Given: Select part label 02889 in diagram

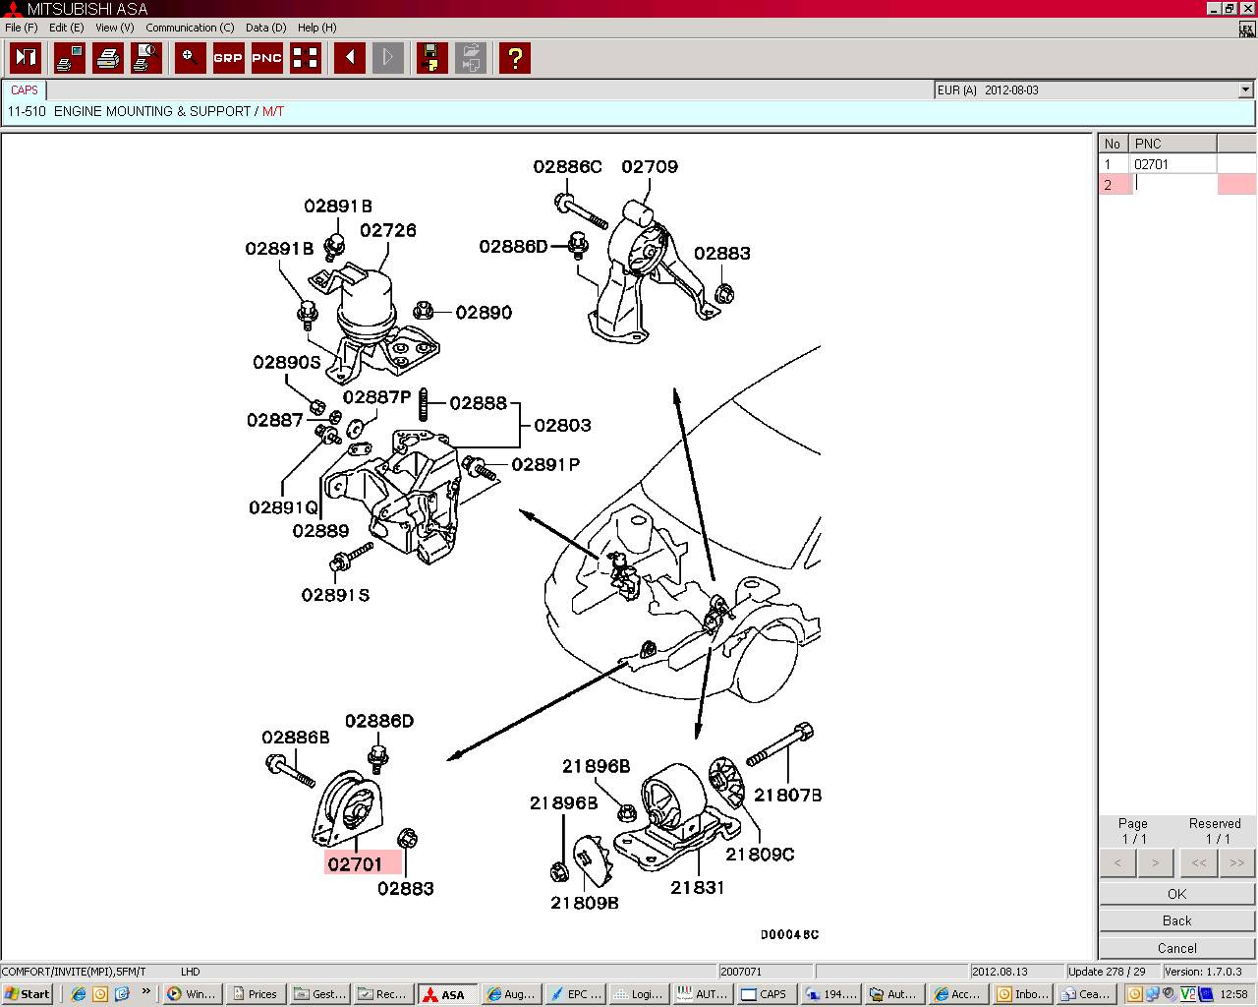Looking at the screenshot, I should [320, 531].
